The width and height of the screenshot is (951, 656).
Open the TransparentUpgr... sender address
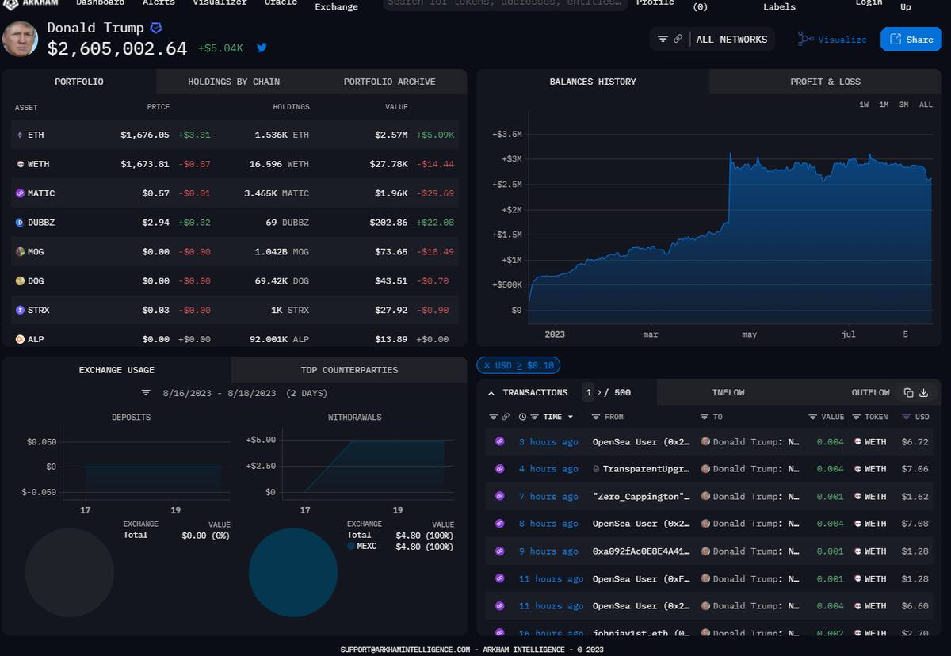[x=647, y=469]
